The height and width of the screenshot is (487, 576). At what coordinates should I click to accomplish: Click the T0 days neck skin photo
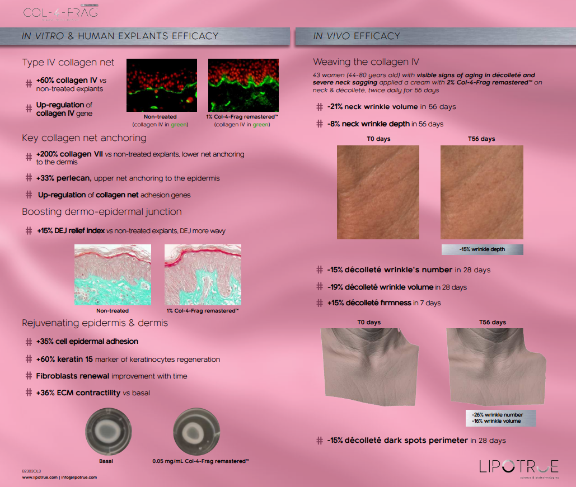pos(378,192)
